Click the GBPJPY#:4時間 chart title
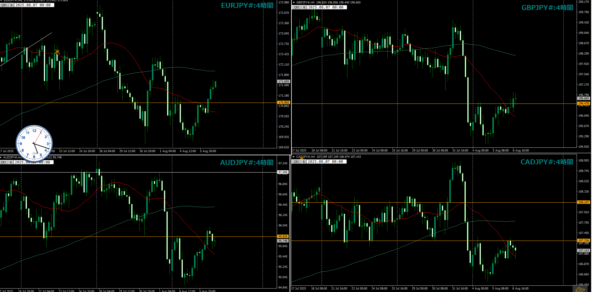 click(x=547, y=8)
